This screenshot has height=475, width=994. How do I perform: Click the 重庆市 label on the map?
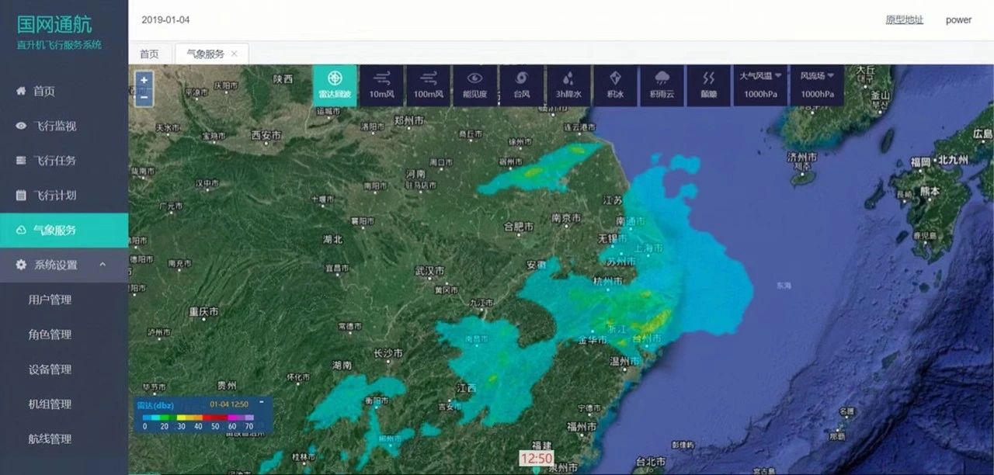tap(203, 312)
